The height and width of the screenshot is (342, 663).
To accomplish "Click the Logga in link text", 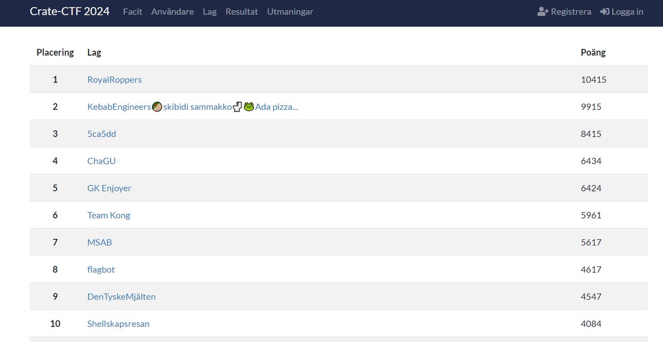I will coord(628,12).
